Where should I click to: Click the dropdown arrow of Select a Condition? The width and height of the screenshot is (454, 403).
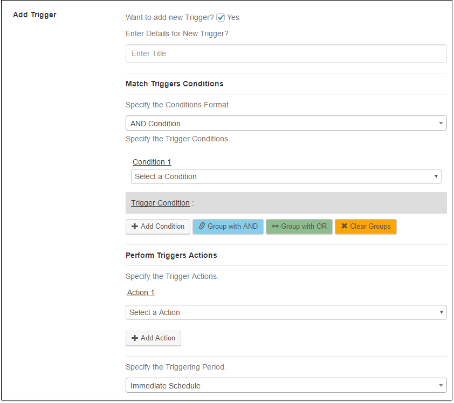click(436, 176)
